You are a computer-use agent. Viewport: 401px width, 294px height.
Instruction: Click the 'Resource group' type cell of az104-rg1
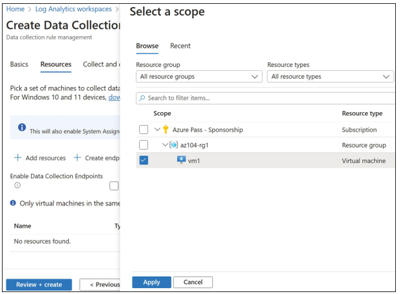(x=364, y=146)
